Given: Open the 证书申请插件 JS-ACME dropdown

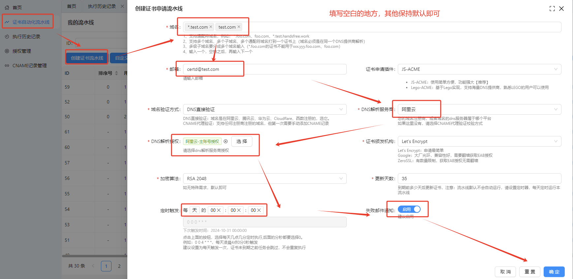Looking at the screenshot, I should [x=479, y=69].
